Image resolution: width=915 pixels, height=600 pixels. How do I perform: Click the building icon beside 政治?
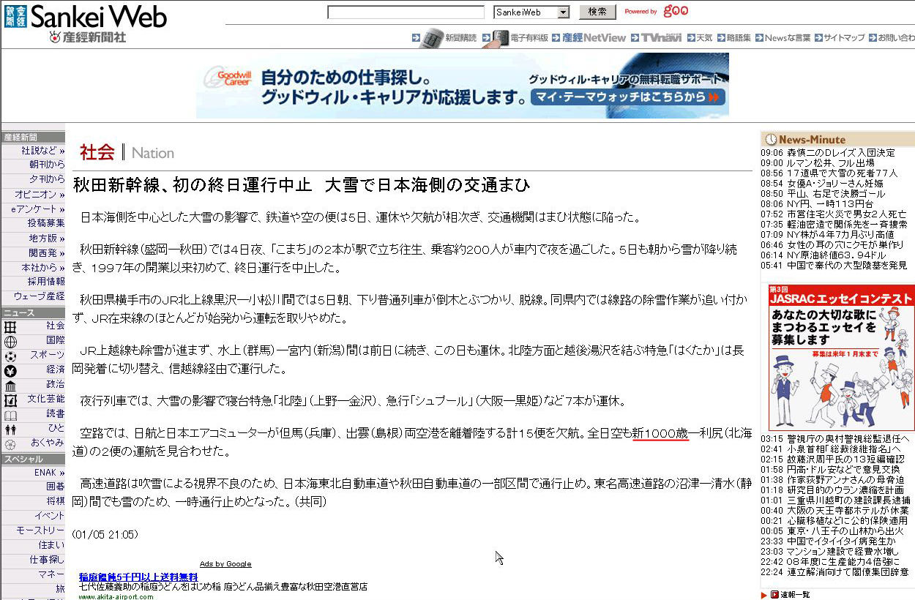[x=10, y=385]
